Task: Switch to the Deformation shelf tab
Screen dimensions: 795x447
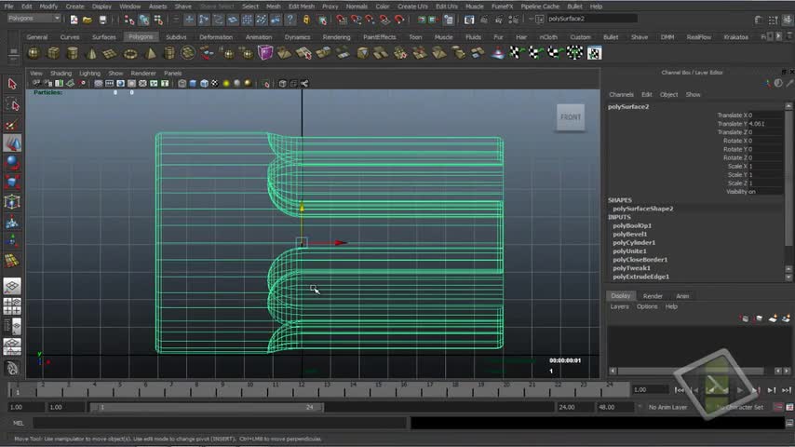Action: tap(216, 37)
